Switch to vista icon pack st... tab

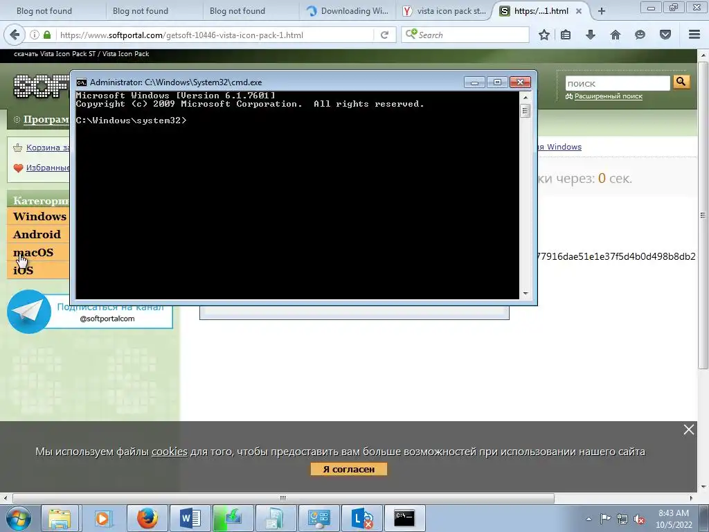[444, 11]
